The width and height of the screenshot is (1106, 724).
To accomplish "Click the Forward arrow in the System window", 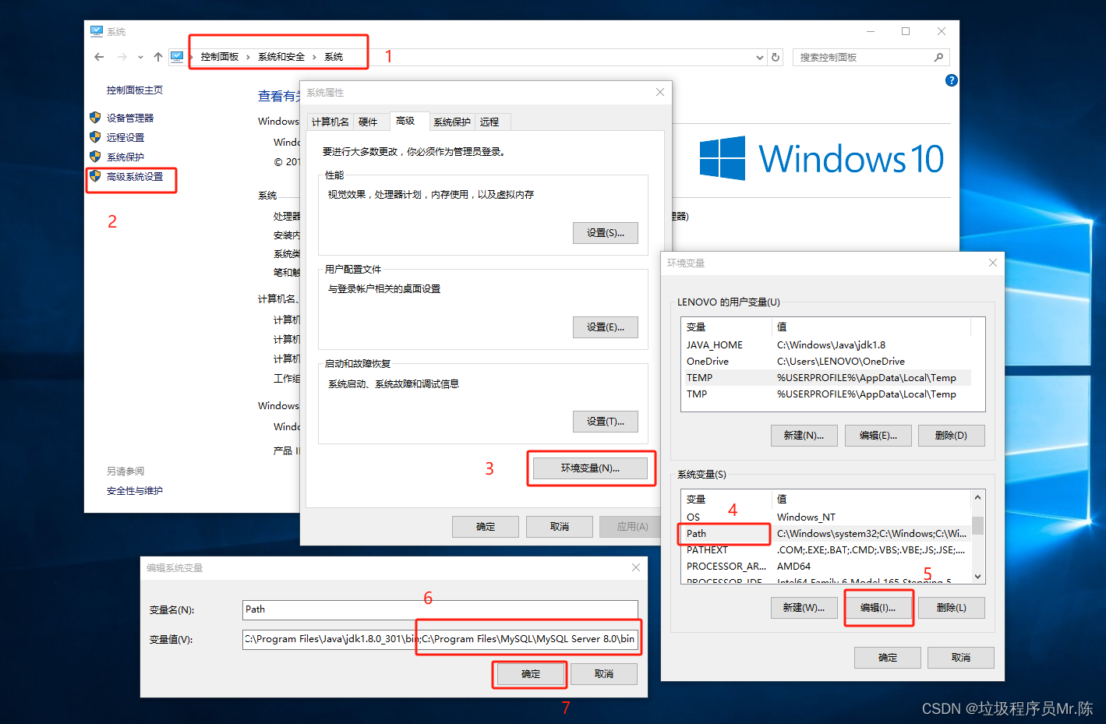I will pos(122,57).
